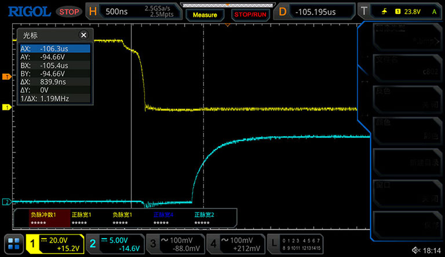Click the H horizontal timebase icon

pyautogui.click(x=92, y=12)
